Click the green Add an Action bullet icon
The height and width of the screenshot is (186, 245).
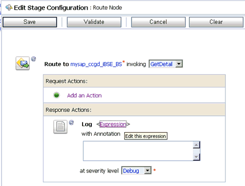pyautogui.click(x=56, y=95)
